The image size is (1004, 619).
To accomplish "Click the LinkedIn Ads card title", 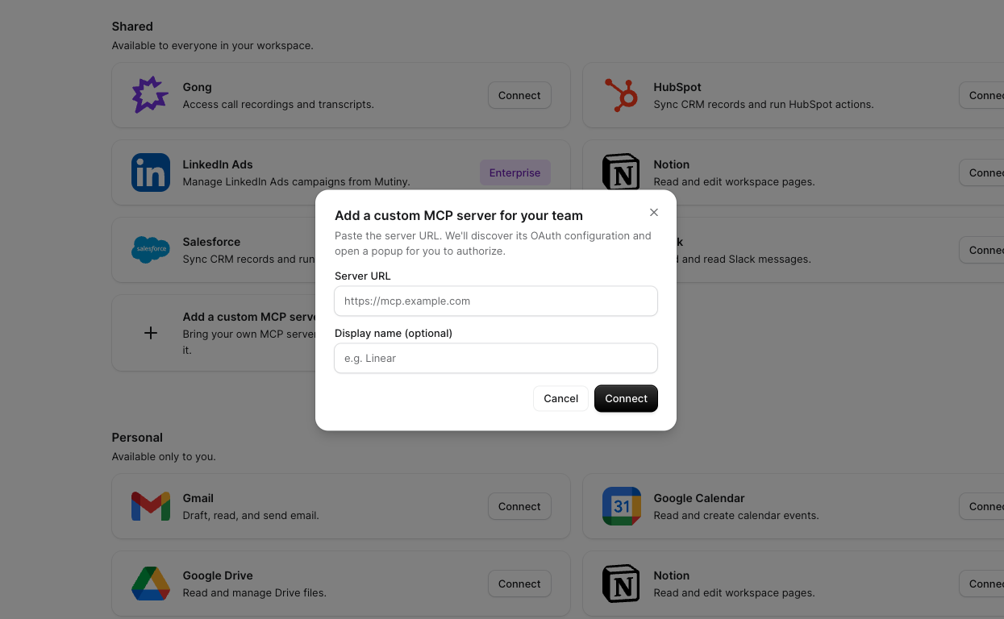I will click(218, 164).
